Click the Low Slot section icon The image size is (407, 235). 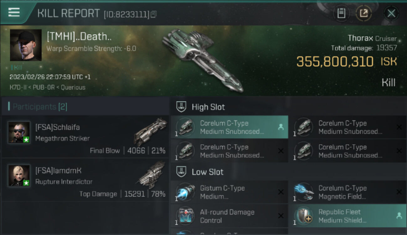click(x=181, y=172)
